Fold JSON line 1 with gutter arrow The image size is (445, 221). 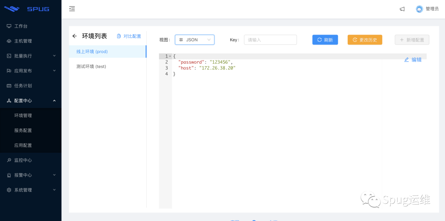click(170, 56)
